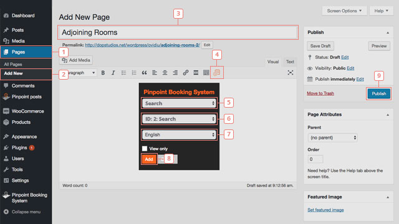
Task: Open the page permalink URL
Action: point(142,45)
